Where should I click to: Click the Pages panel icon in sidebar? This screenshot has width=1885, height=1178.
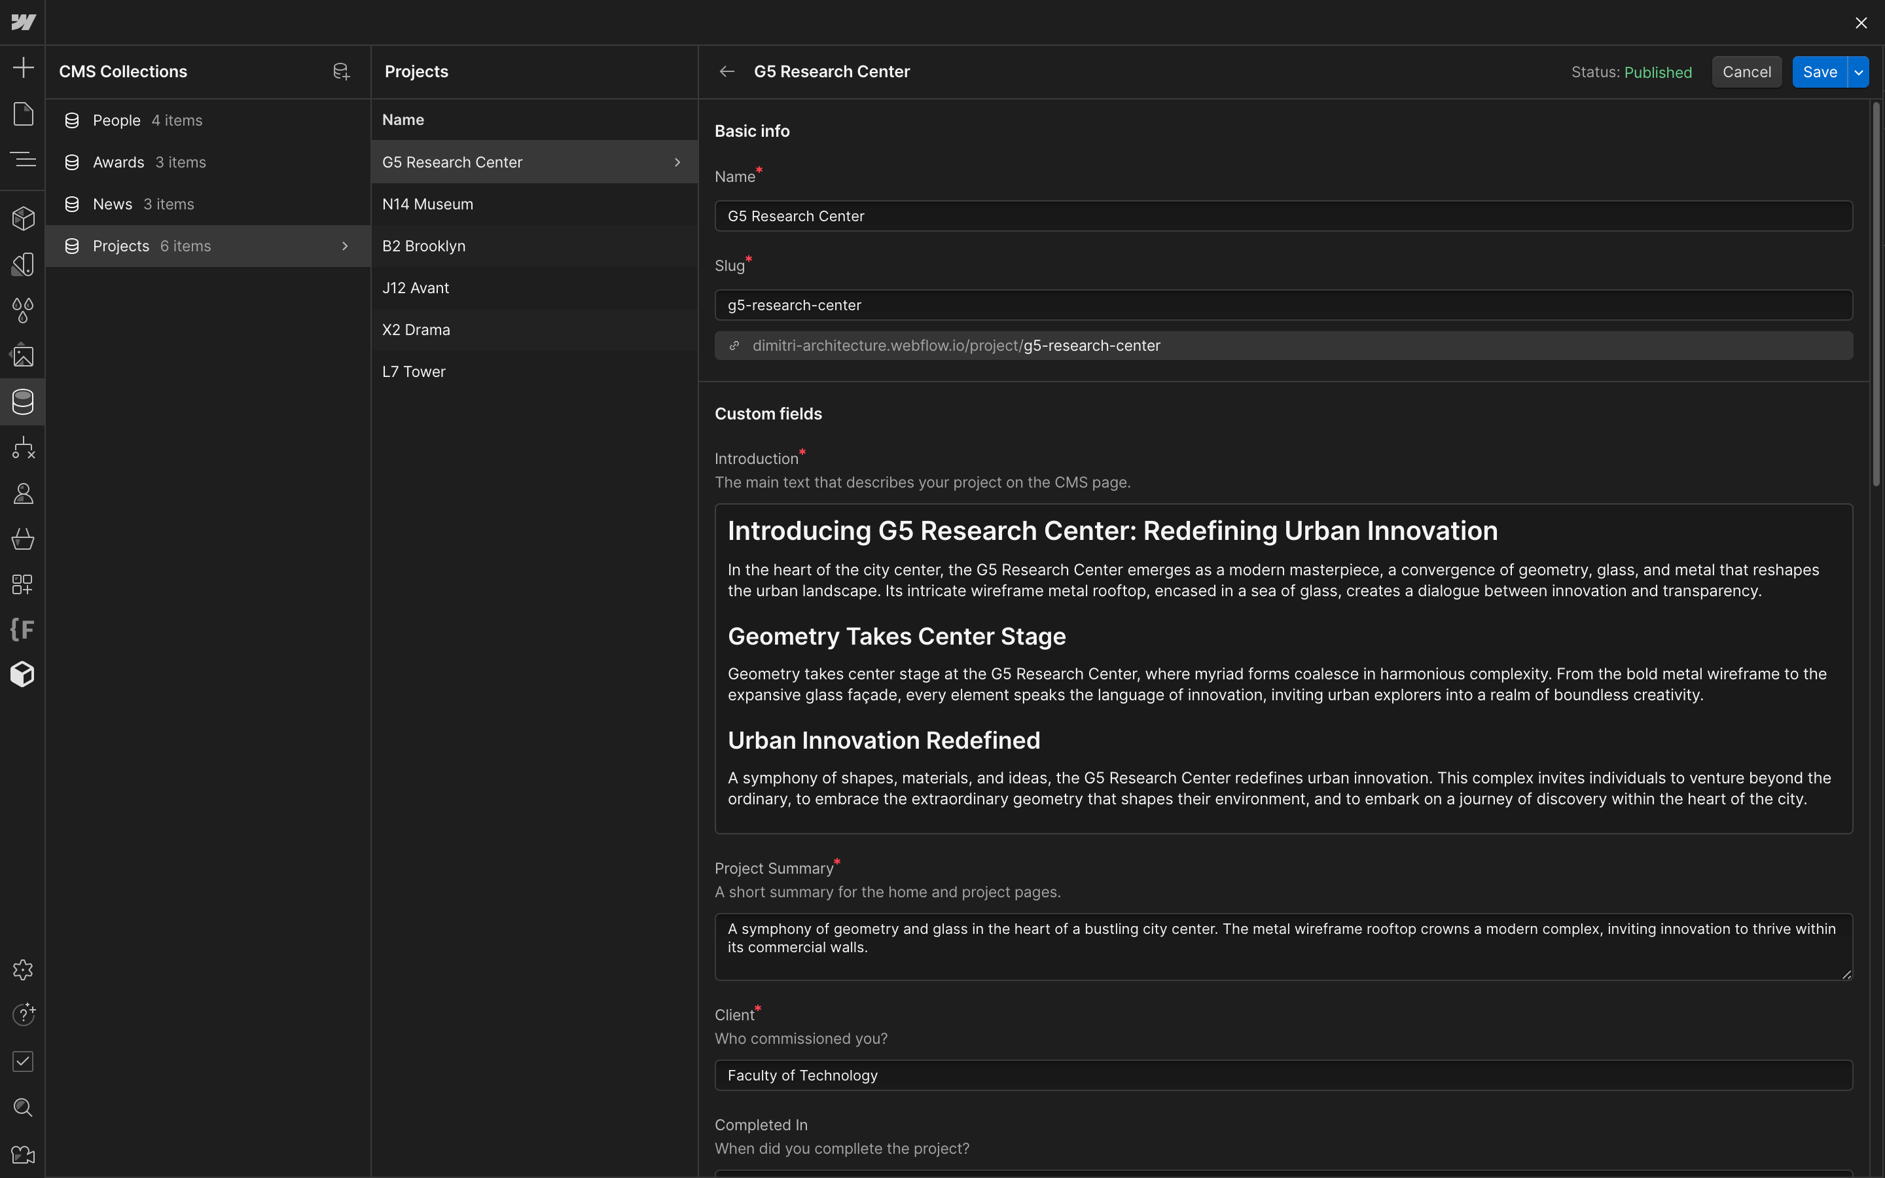[x=22, y=114]
